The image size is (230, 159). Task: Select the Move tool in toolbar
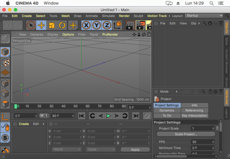click(41, 25)
